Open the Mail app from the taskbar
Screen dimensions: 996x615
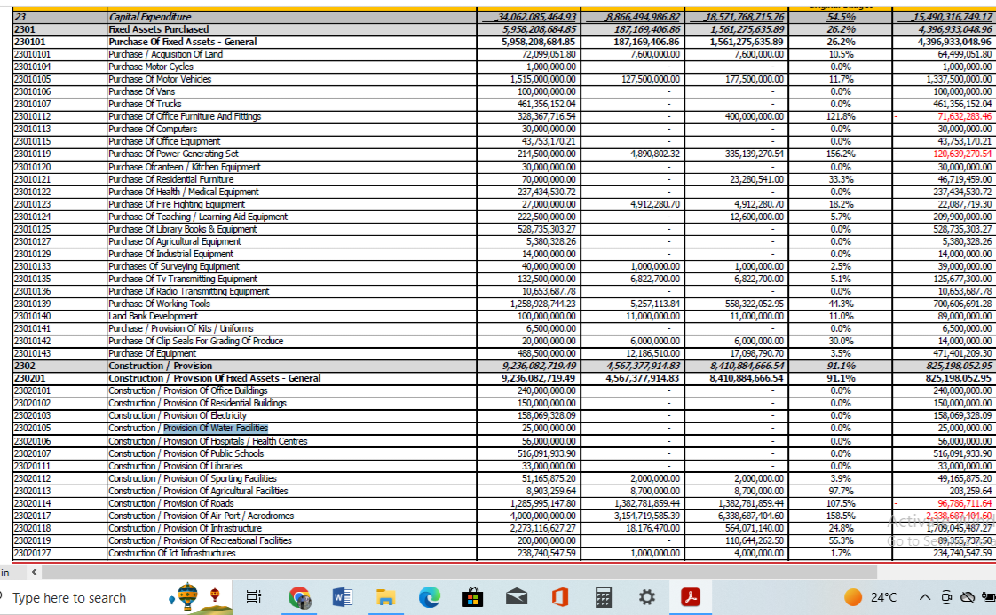[x=517, y=597]
